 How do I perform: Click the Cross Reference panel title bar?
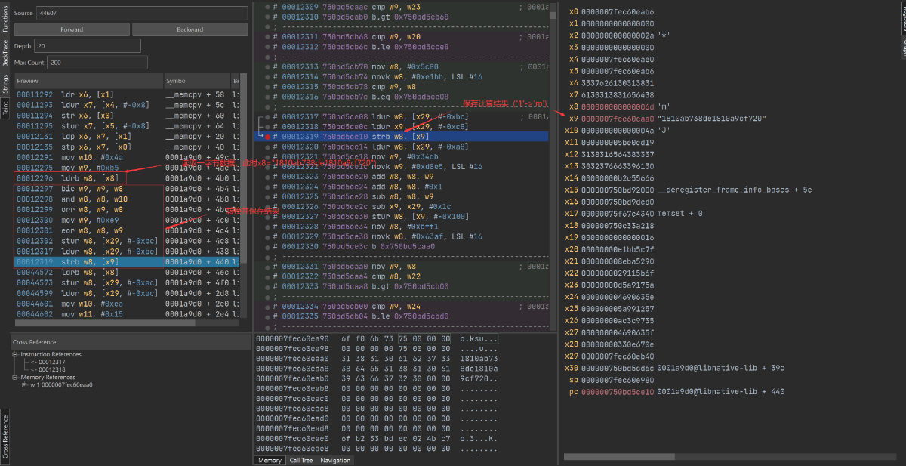click(131, 342)
